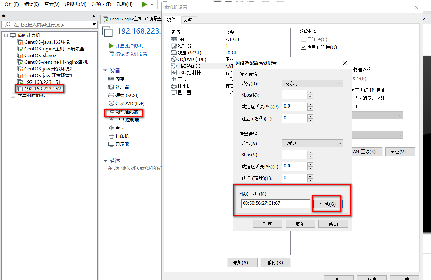Image resolution: width=431 pixels, height=280 pixels.
Task: Decrease outgoing latency value with down arrow
Action: pyautogui.click(x=310, y=180)
